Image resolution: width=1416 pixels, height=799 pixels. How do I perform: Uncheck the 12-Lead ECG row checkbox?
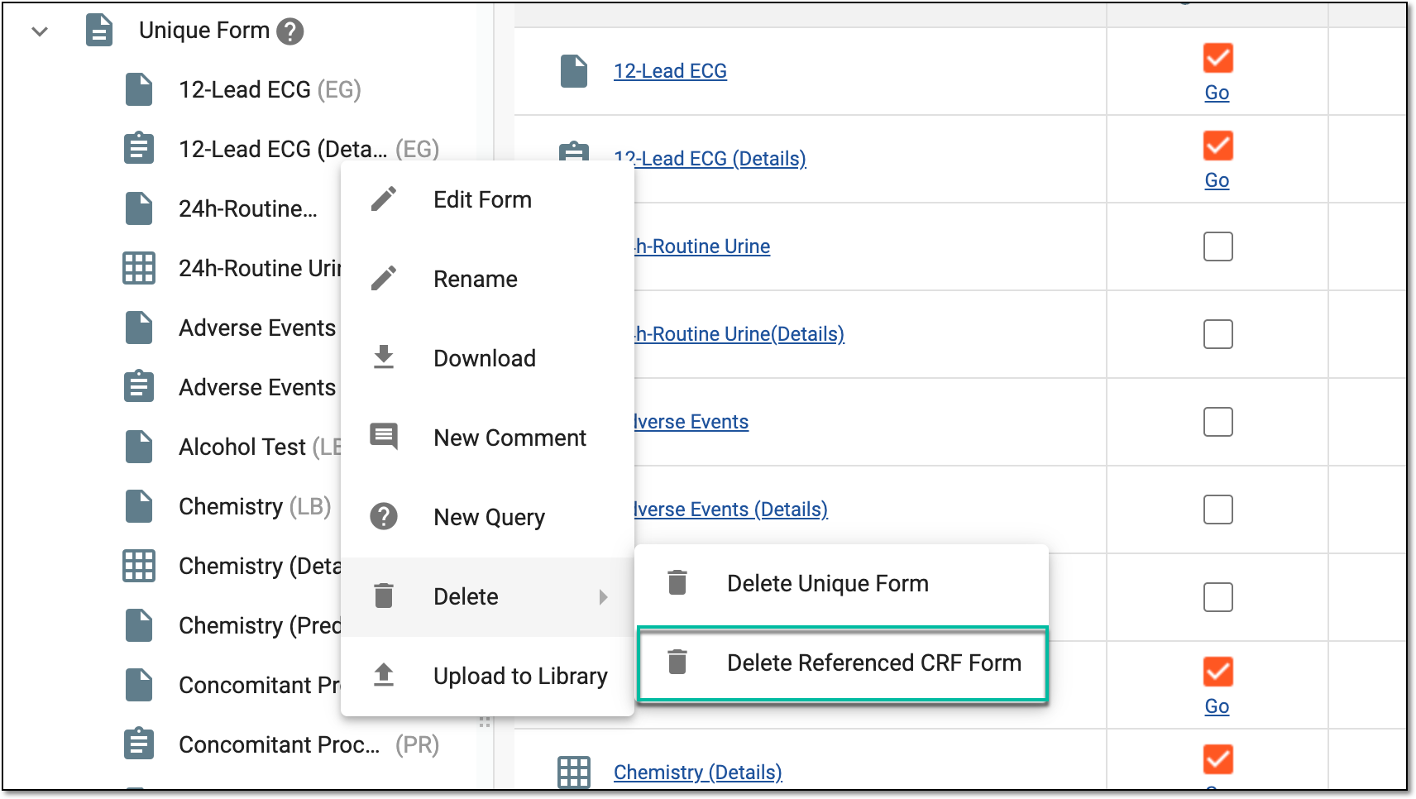point(1218,58)
